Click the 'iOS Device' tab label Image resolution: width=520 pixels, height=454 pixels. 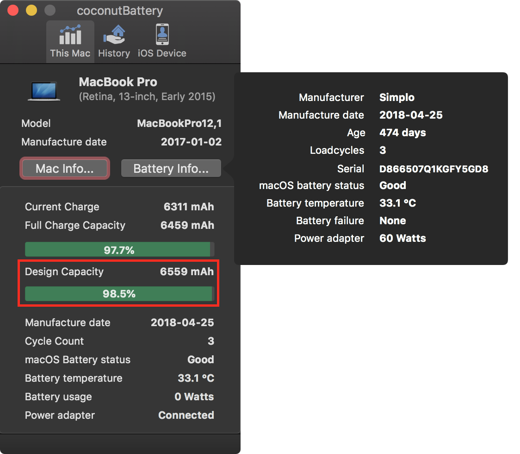point(162,53)
